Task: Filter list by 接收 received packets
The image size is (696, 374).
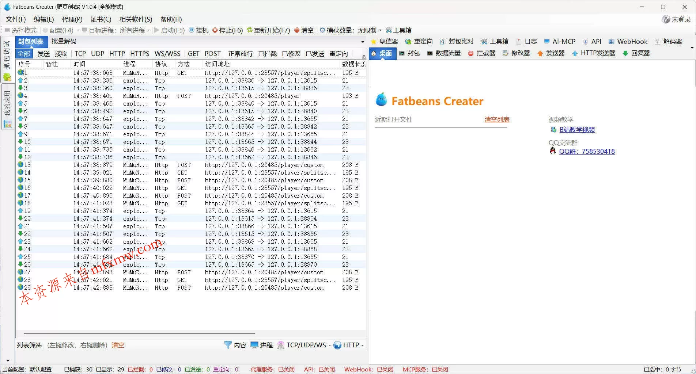Action: click(61, 54)
